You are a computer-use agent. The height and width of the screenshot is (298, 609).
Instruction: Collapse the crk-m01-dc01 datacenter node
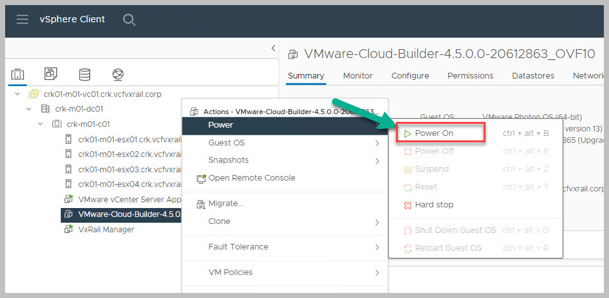(x=29, y=109)
